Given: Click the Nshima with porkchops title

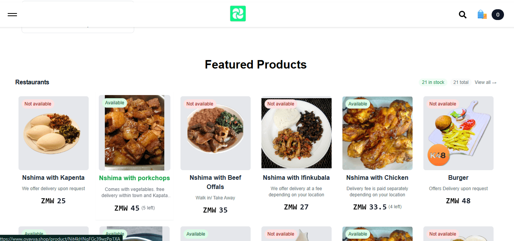Looking at the screenshot, I should [x=135, y=178].
